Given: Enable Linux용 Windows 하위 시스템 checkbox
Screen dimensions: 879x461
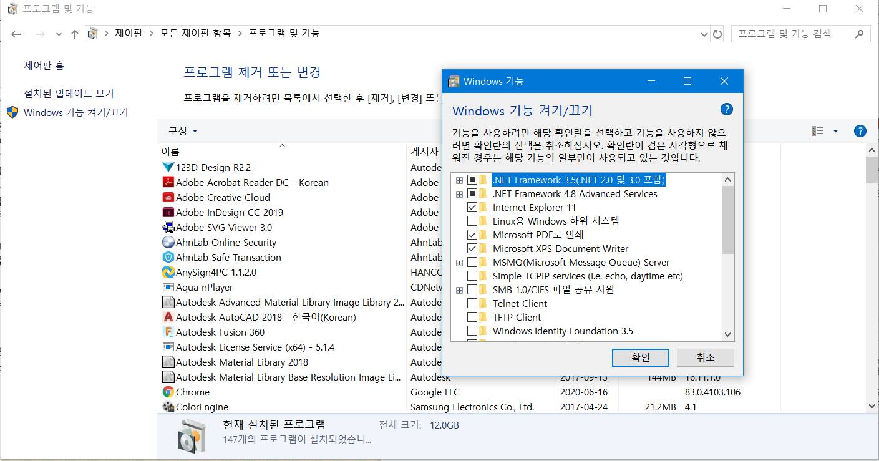Looking at the screenshot, I should click(472, 221).
